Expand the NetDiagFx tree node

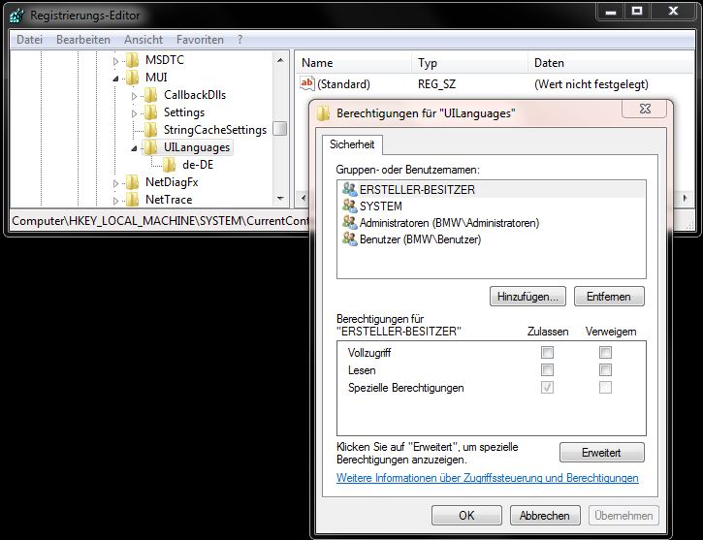(x=115, y=183)
